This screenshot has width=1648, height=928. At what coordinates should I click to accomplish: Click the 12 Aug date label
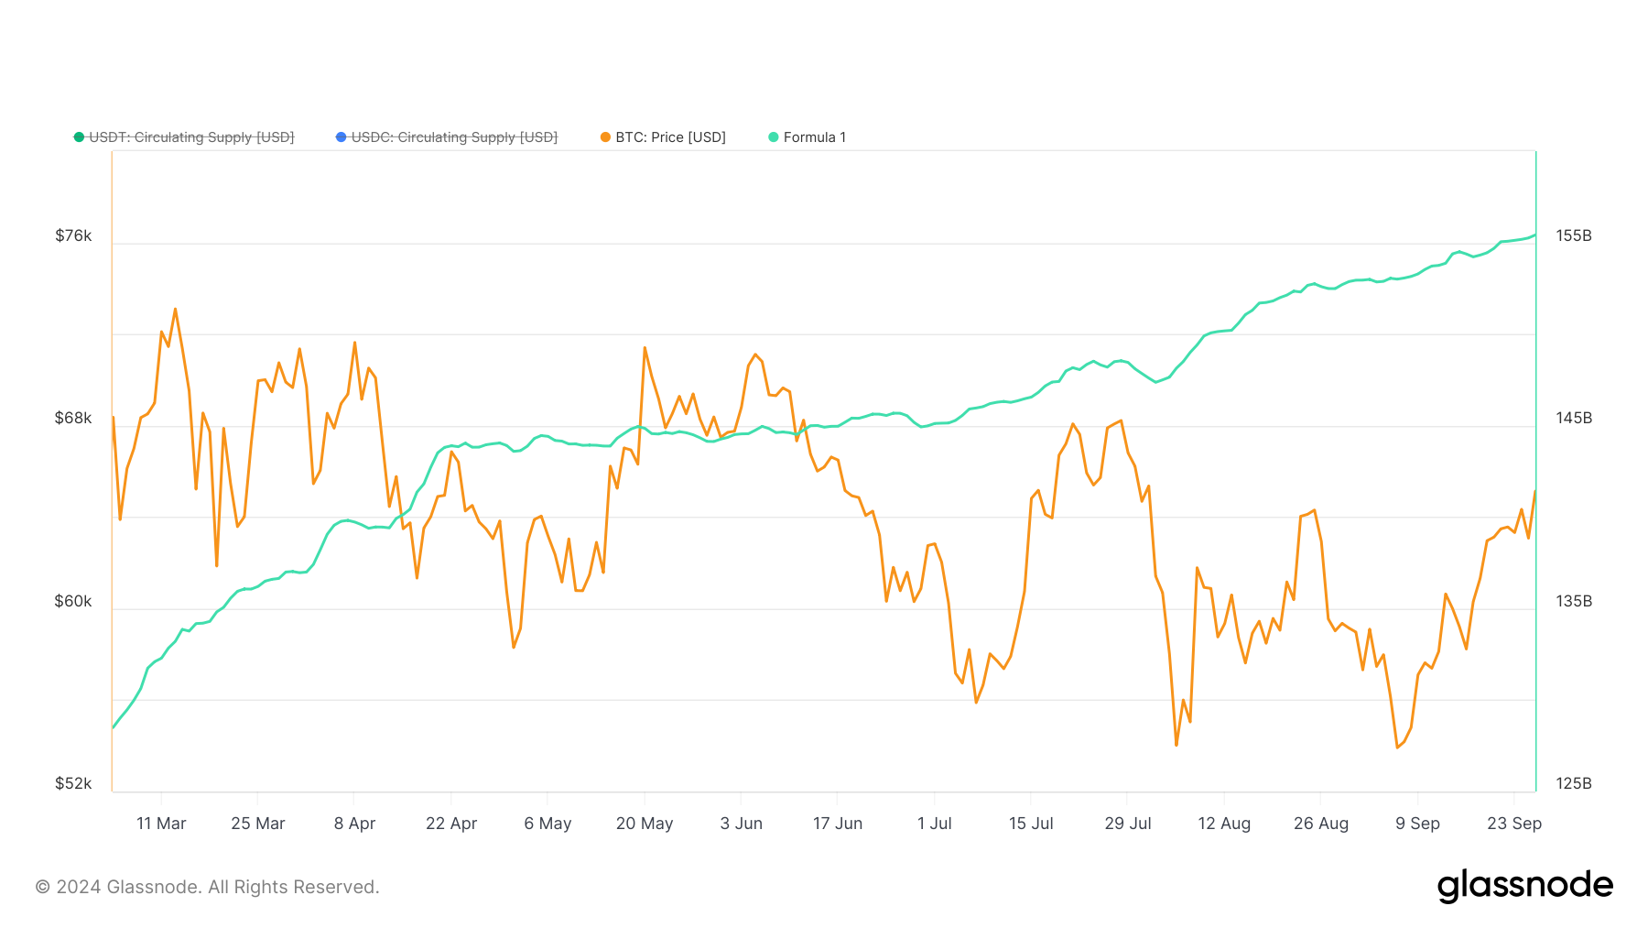(x=1224, y=824)
